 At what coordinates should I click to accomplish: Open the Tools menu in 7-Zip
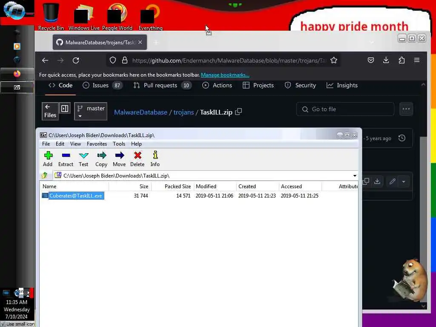click(119, 144)
